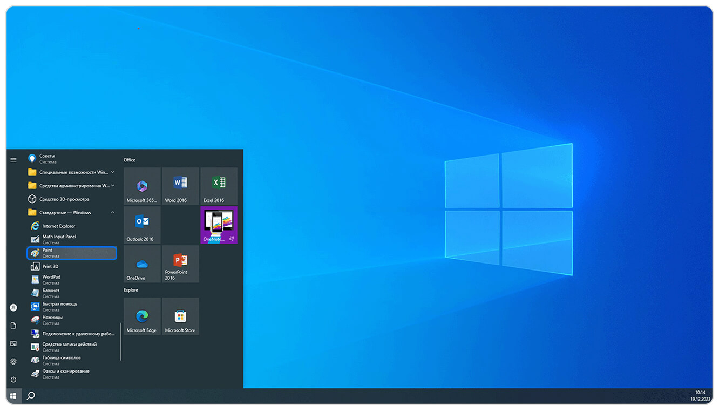The image size is (719, 405).
Task: Click the taskbar search magnifier icon
Action: click(31, 396)
